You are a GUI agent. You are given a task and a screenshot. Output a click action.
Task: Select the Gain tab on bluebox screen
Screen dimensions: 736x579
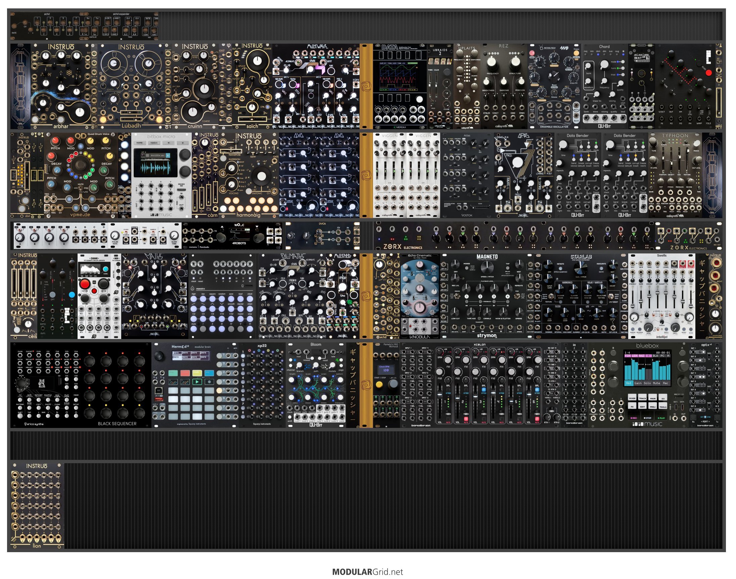tap(638, 383)
